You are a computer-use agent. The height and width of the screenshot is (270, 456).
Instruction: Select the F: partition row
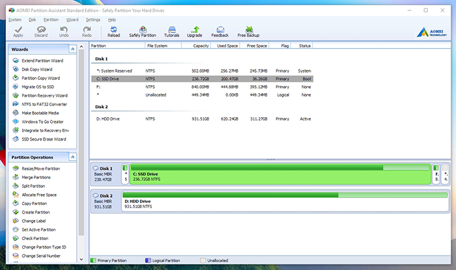tap(202, 87)
